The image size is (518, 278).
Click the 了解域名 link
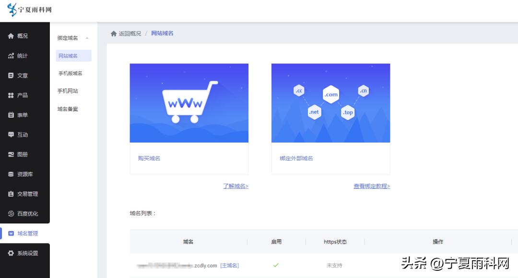pos(235,186)
